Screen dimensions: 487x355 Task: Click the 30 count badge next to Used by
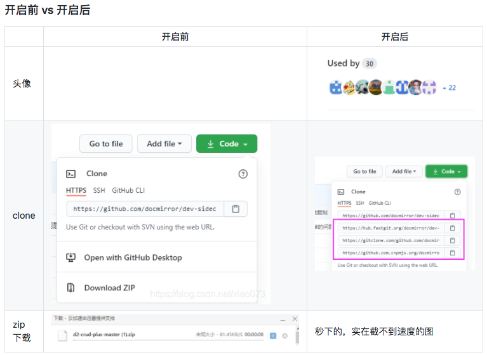(x=370, y=63)
